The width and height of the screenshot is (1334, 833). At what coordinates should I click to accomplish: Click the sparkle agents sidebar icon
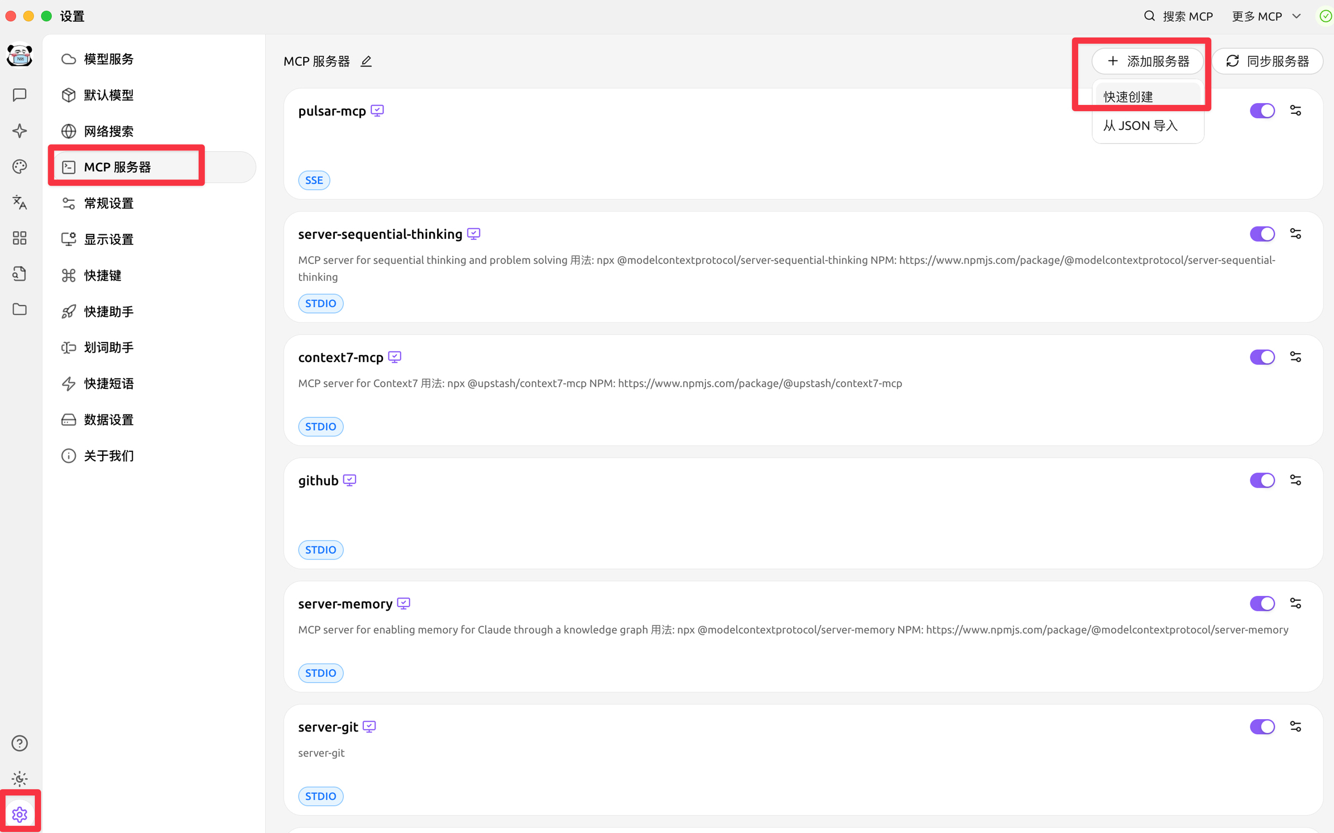(x=20, y=131)
